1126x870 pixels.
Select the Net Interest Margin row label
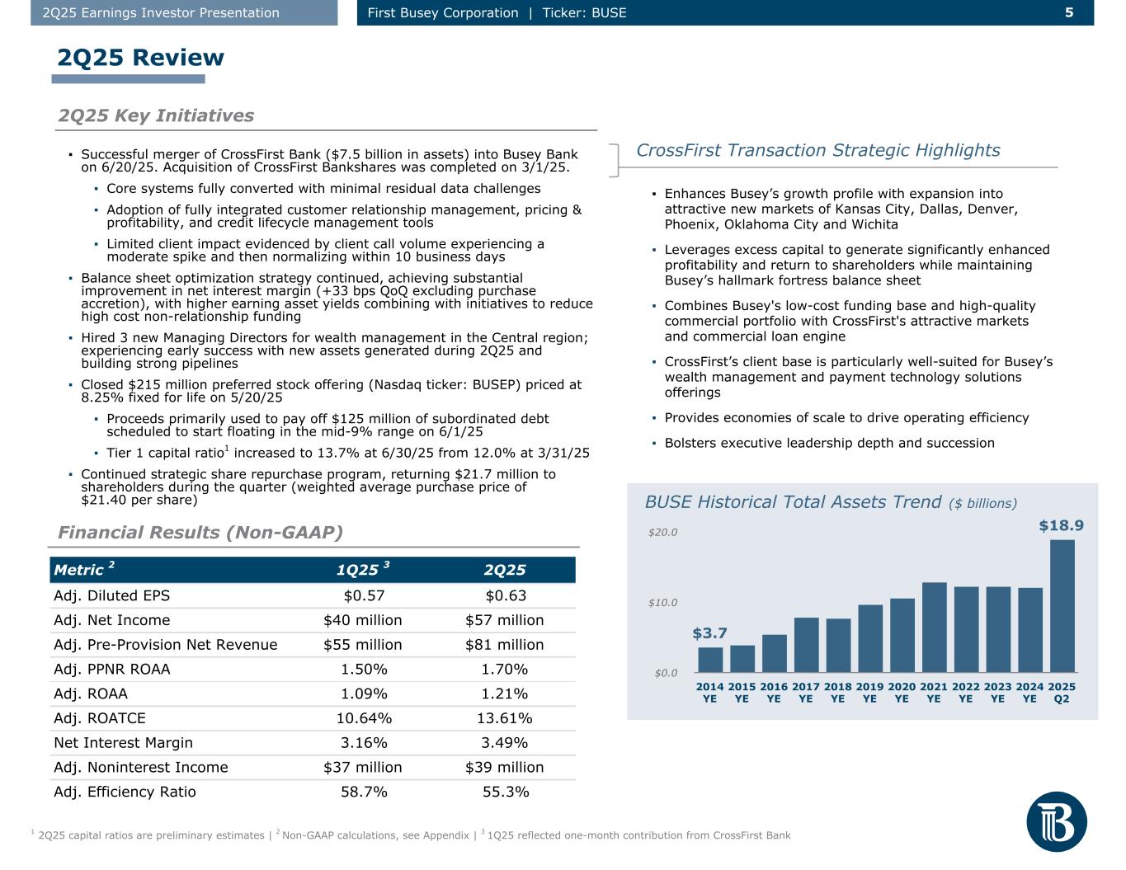(x=123, y=742)
